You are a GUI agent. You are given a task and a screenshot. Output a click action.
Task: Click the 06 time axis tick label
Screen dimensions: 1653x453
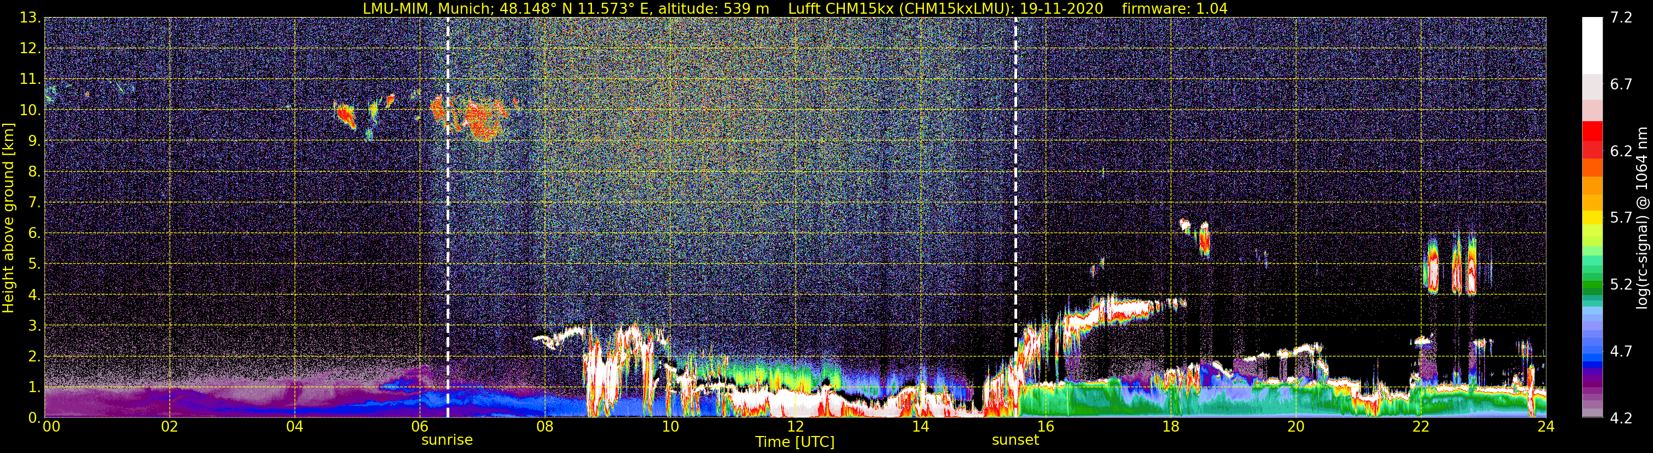click(x=420, y=427)
